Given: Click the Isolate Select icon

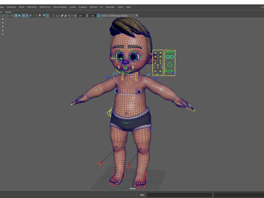Looking at the screenshot, I should click(56, 15).
